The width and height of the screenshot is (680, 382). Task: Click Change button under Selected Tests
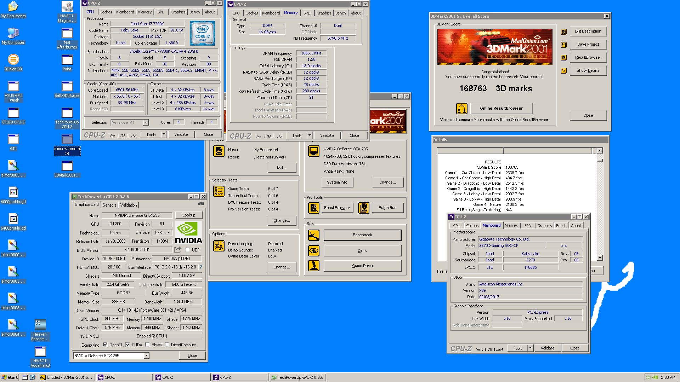pos(282,221)
